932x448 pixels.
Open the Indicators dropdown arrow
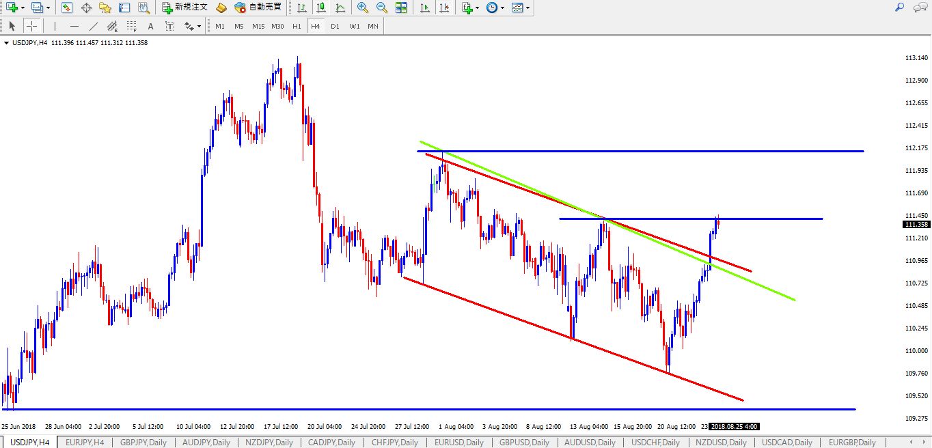tap(478, 8)
